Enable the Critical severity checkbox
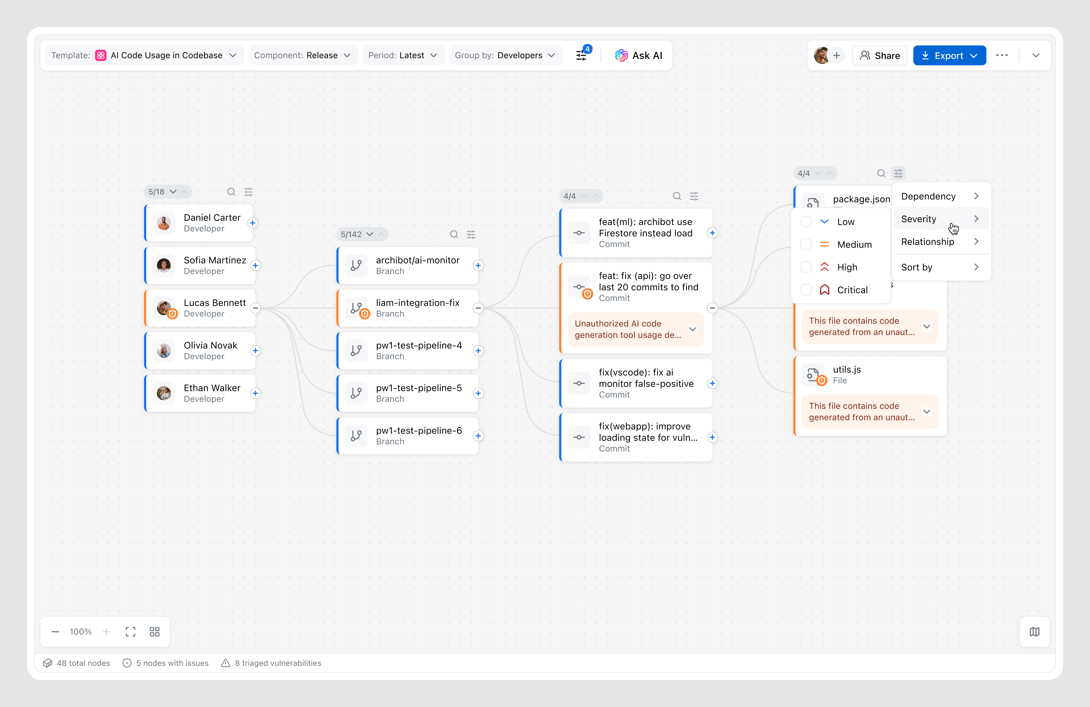The width and height of the screenshot is (1090, 707). [x=806, y=290]
